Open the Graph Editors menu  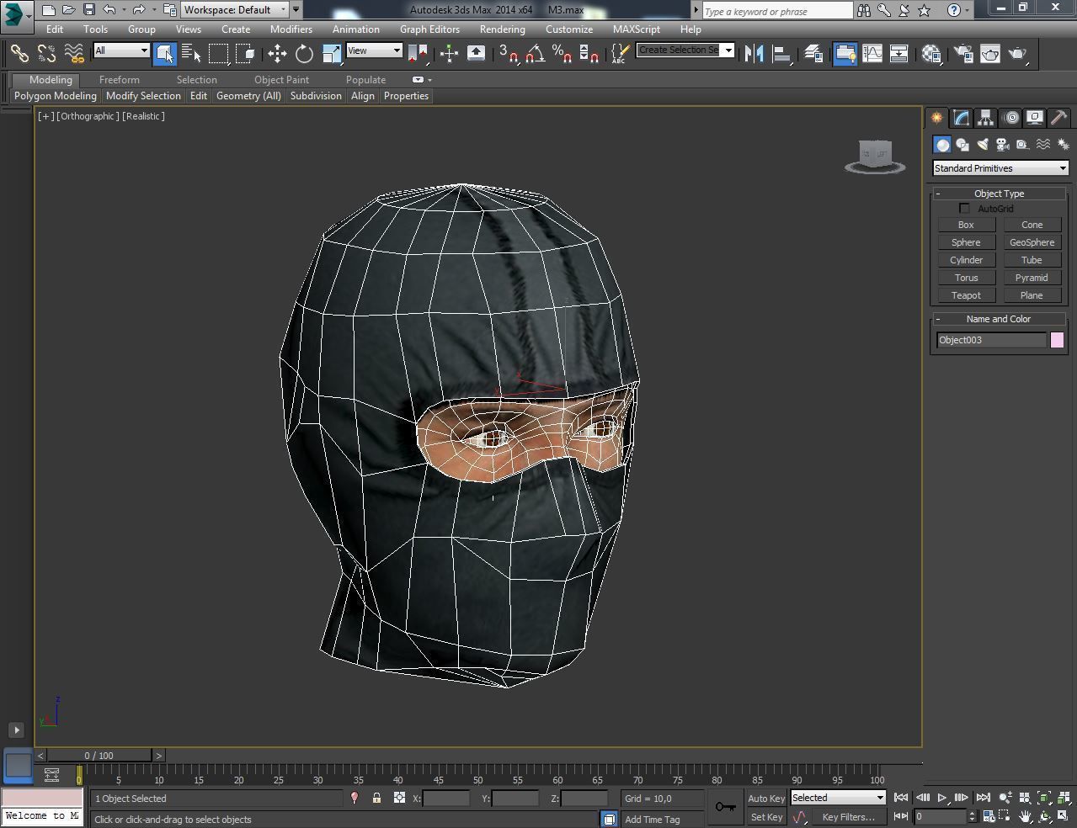point(429,29)
